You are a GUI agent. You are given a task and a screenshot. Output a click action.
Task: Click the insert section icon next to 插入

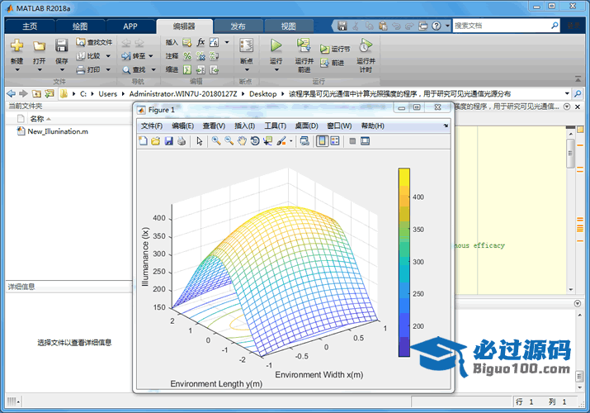(x=187, y=43)
